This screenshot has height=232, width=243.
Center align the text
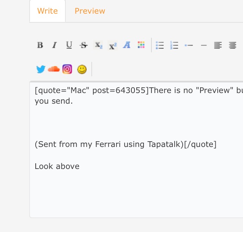(x=232, y=46)
